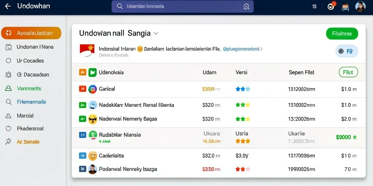This screenshot has width=373, height=186.
Task: Open the apps grid icon in header
Action: coord(314,7)
